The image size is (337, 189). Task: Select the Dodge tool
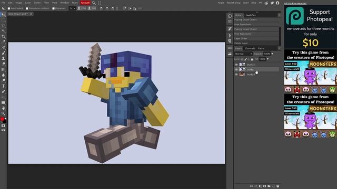3,80
